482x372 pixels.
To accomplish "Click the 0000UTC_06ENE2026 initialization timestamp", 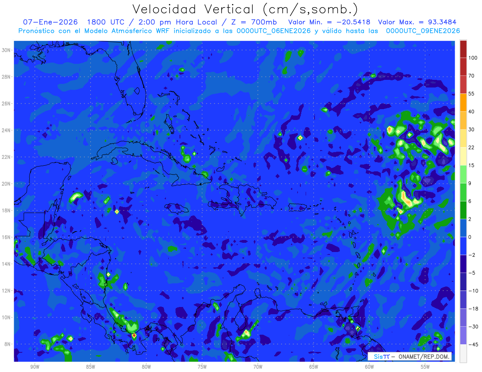I will coord(274,31).
